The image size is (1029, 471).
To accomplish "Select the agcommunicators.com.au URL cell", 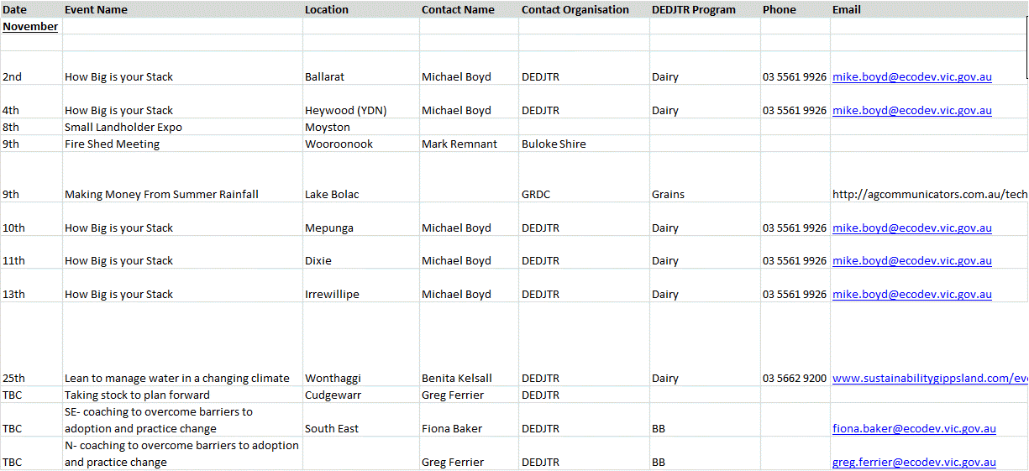I will click(x=930, y=194).
